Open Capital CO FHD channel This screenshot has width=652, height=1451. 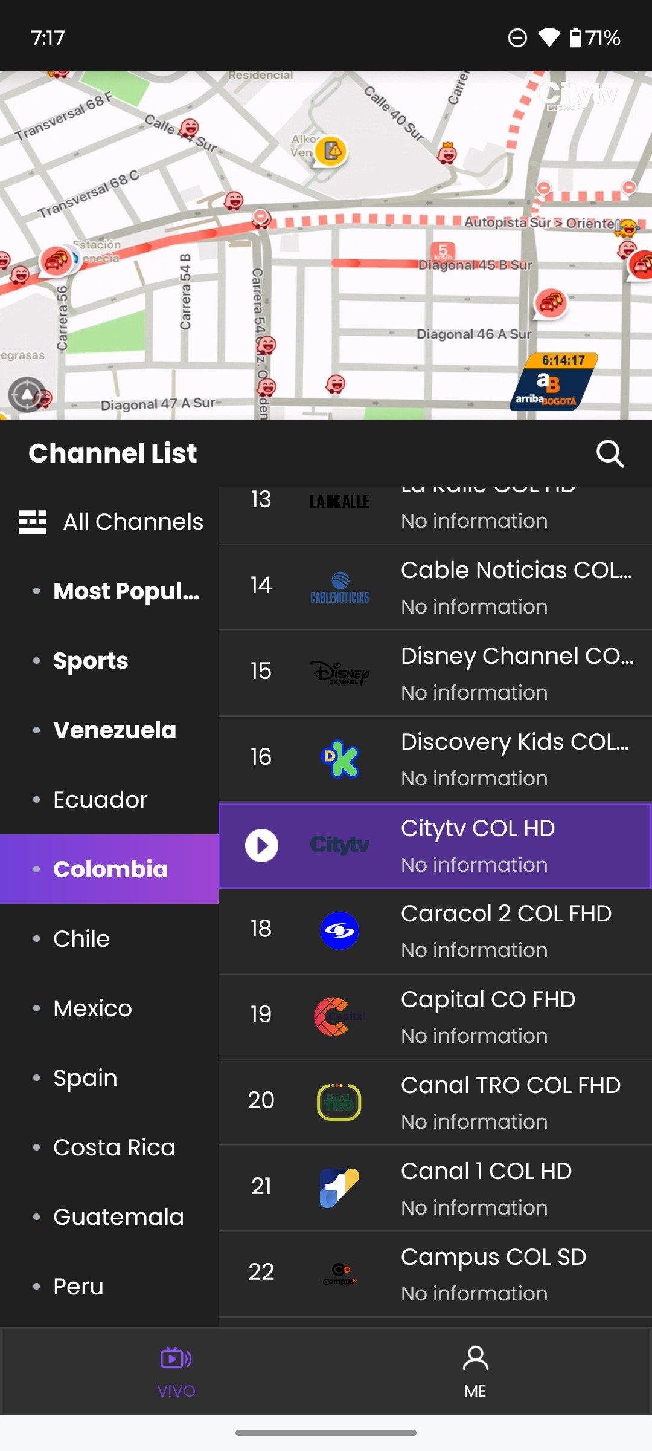(x=435, y=1016)
